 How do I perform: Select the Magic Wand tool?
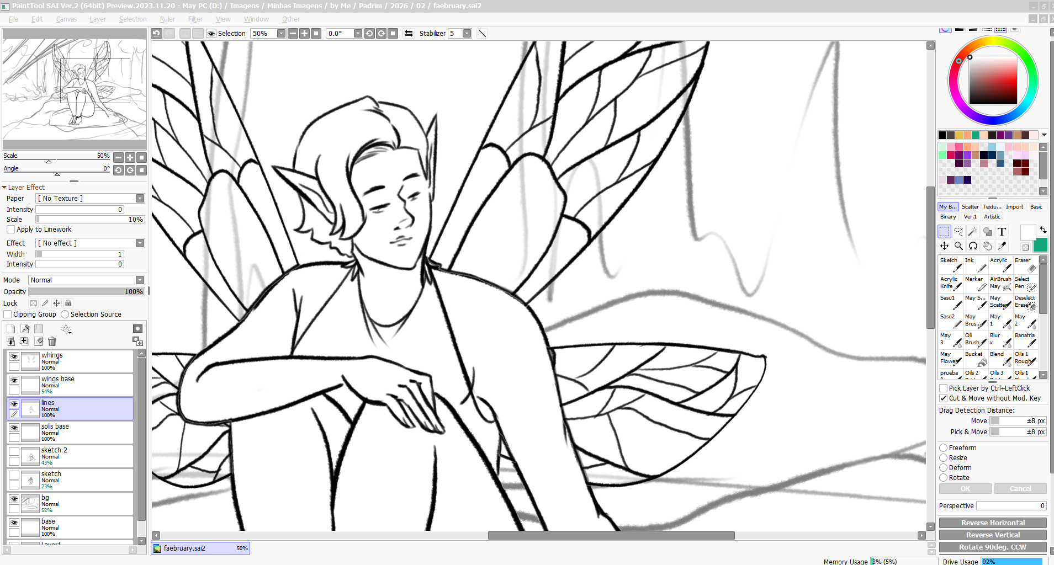(973, 232)
